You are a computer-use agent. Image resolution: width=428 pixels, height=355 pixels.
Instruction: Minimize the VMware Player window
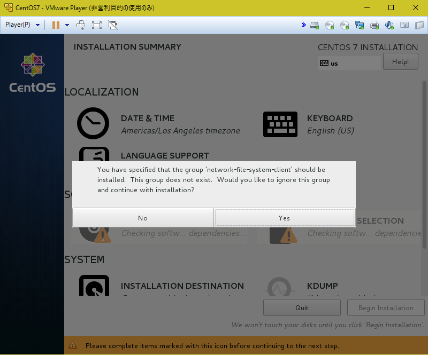click(x=367, y=7)
